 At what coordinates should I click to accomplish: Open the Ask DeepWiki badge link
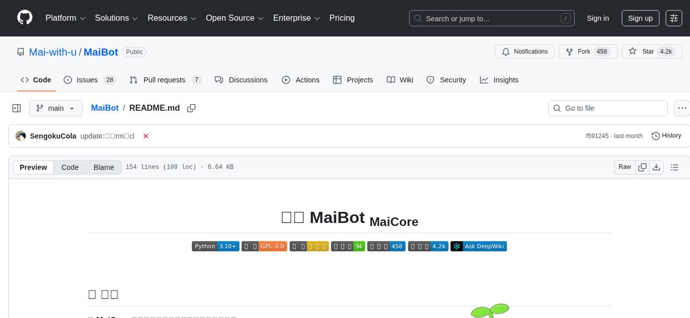tap(478, 246)
